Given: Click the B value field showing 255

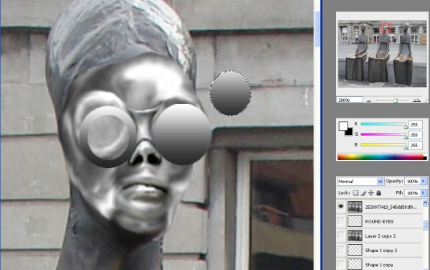Looking at the screenshot, I should (416, 145).
